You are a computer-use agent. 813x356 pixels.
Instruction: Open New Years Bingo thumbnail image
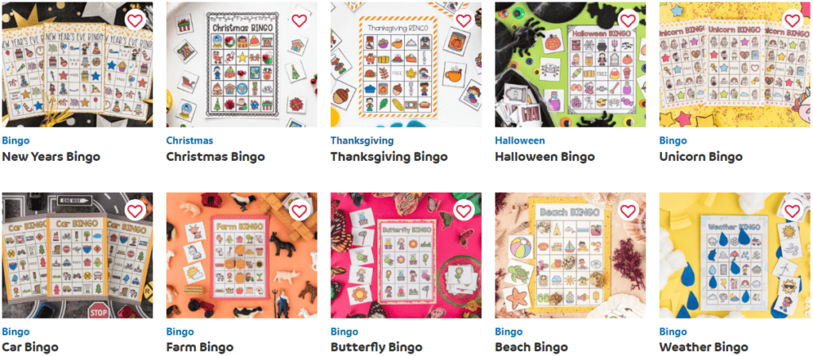77,64
